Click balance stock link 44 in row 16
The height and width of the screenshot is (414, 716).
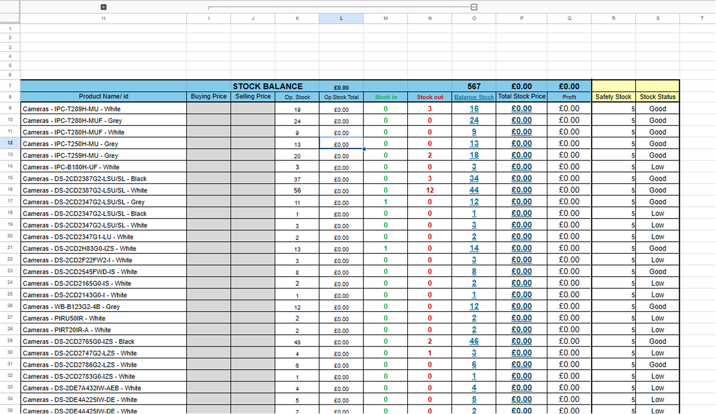point(474,190)
